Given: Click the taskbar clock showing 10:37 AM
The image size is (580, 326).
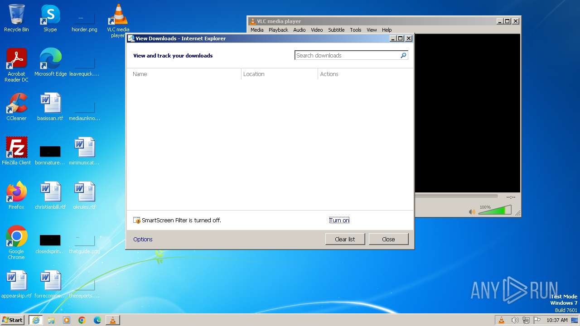Looking at the screenshot, I should click(x=557, y=320).
